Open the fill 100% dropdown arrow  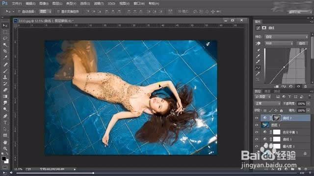tap(308, 110)
